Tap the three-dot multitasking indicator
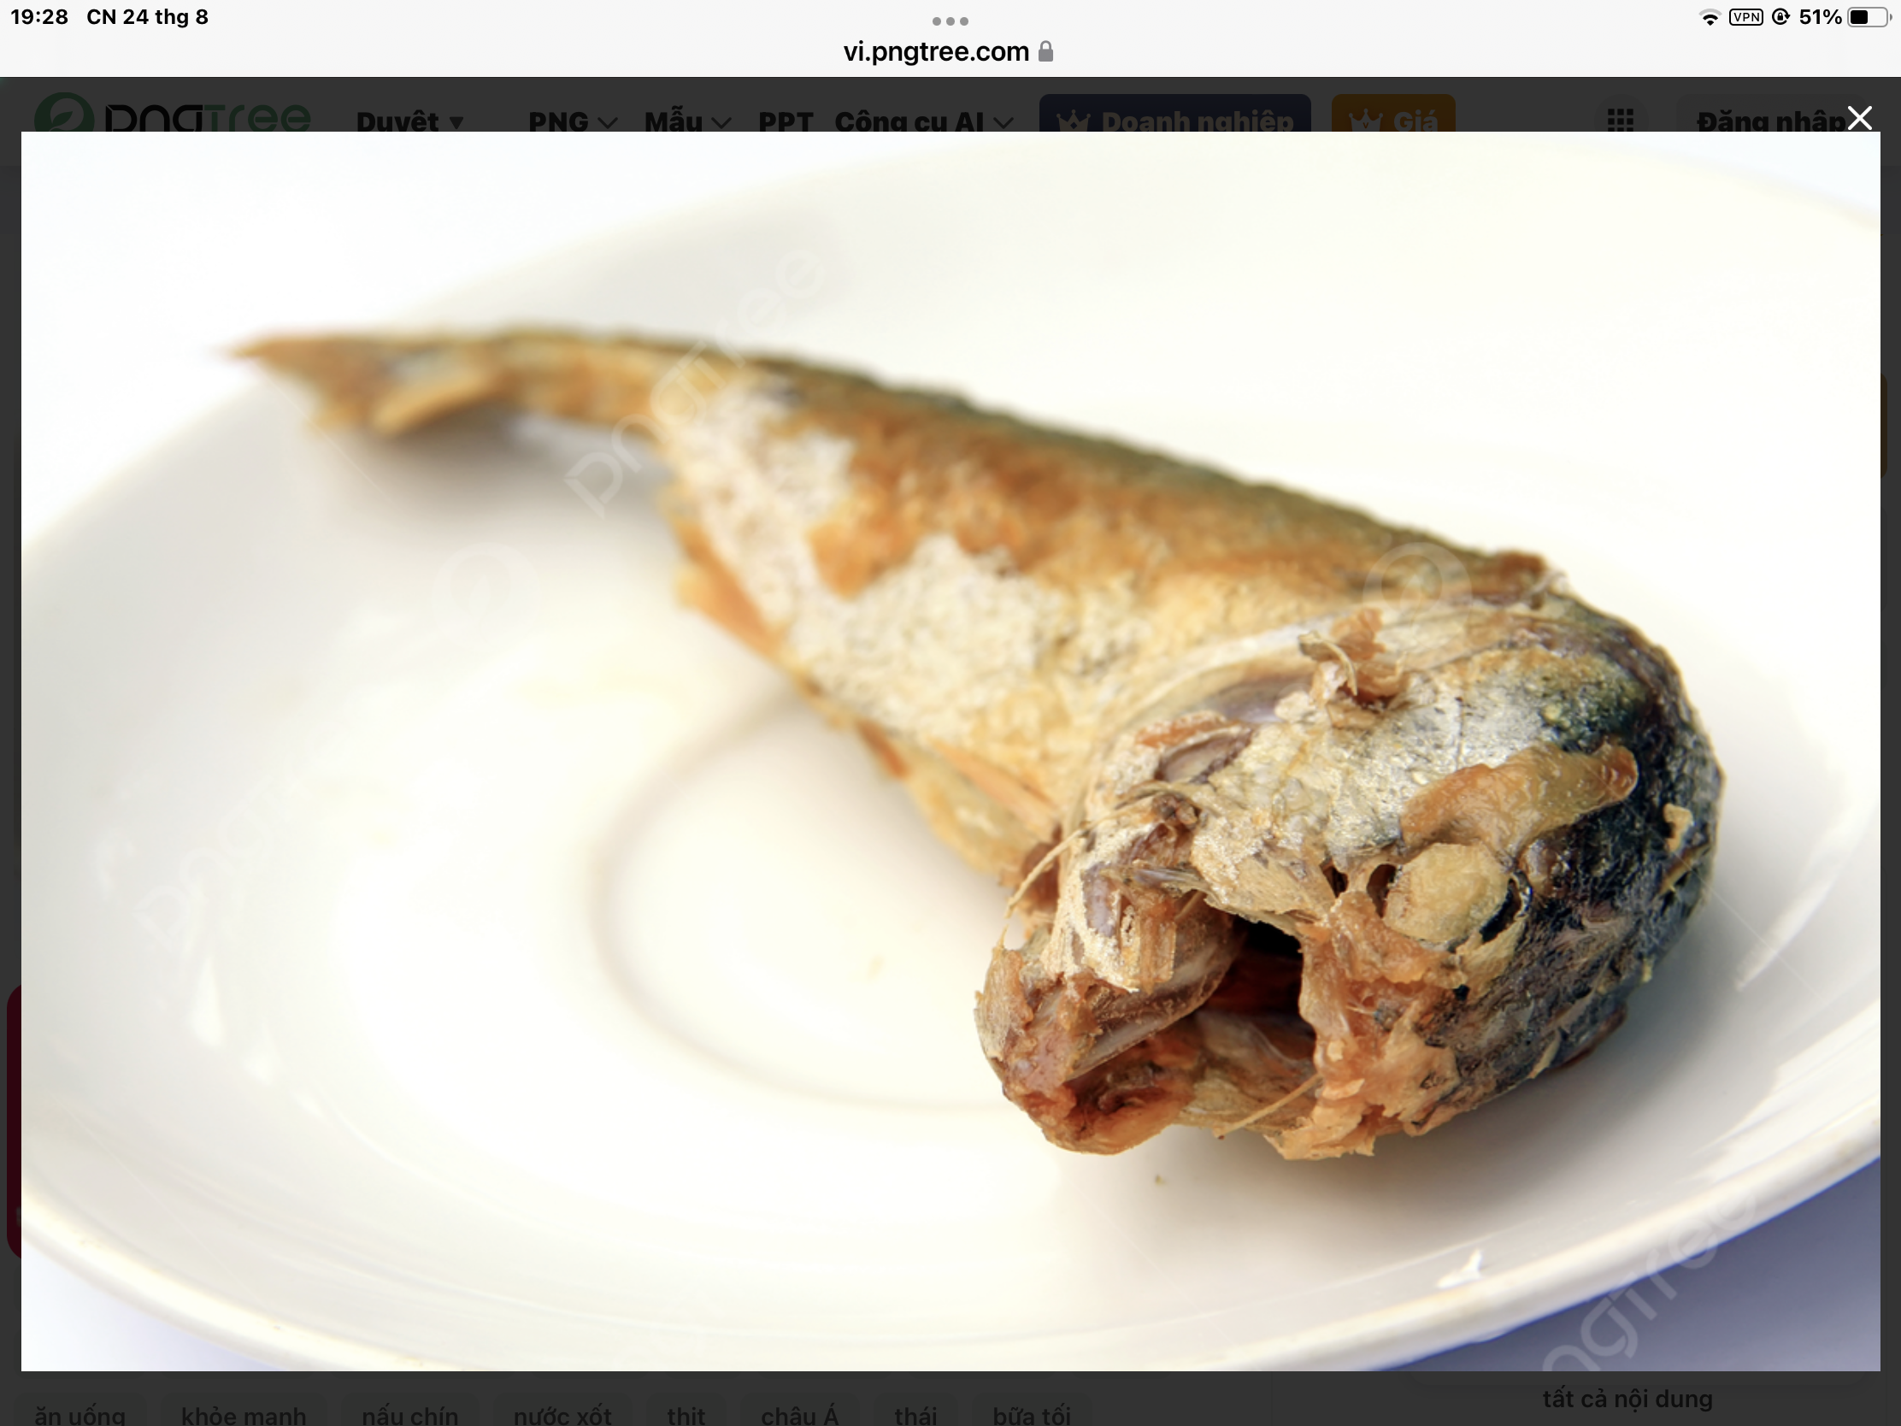The image size is (1901, 1426). (x=950, y=21)
